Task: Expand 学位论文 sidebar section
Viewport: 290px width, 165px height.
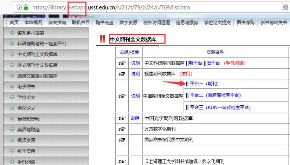Action: (26, 97)
